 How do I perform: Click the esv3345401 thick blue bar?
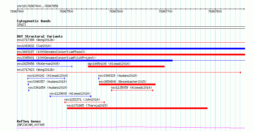pyautogui.click(x=95, y=61)
